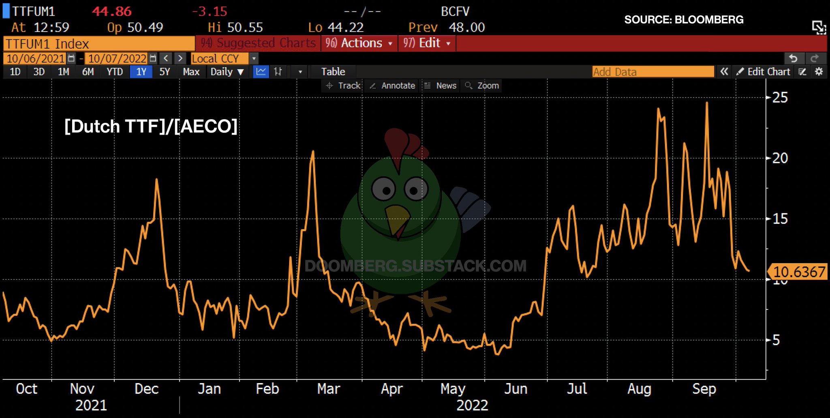Select the YTD time range
Viewport: 830px width, 418px height.
tap(115, 72)
